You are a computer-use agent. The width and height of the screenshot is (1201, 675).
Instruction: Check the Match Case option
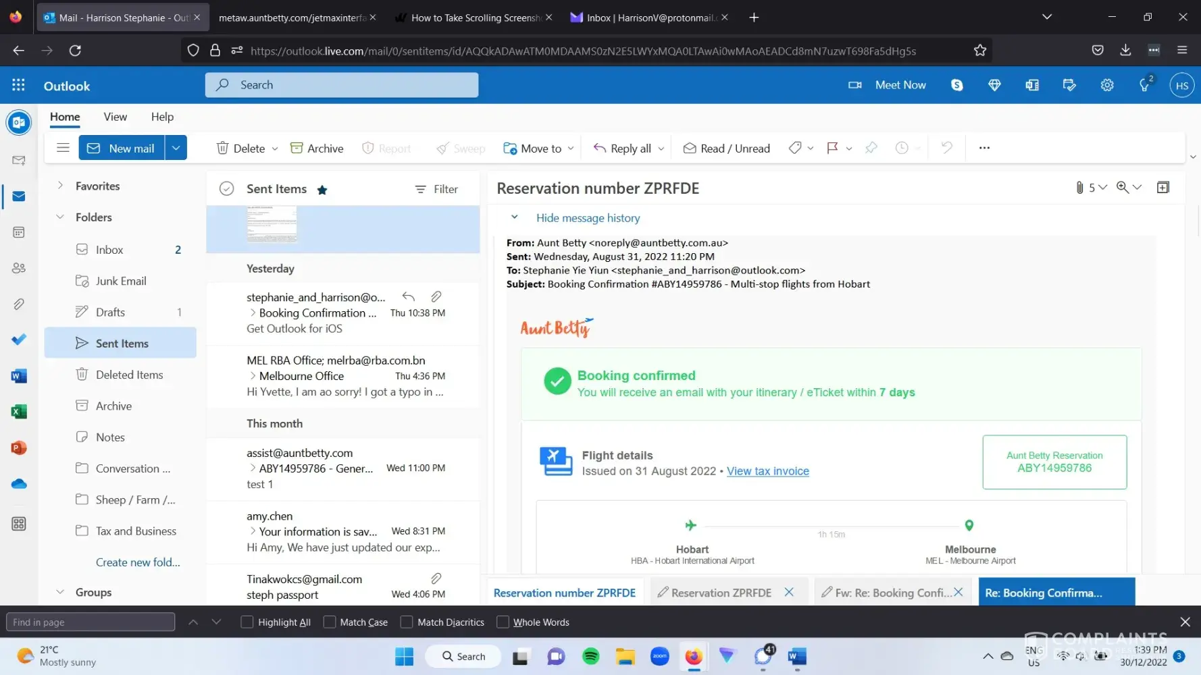[330, 622]
